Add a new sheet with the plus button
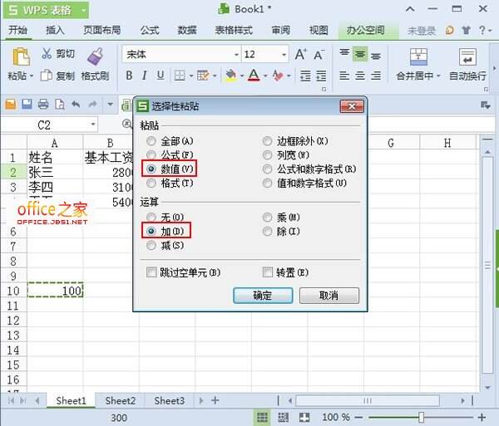The image size is (499, 426). (215, 400)
